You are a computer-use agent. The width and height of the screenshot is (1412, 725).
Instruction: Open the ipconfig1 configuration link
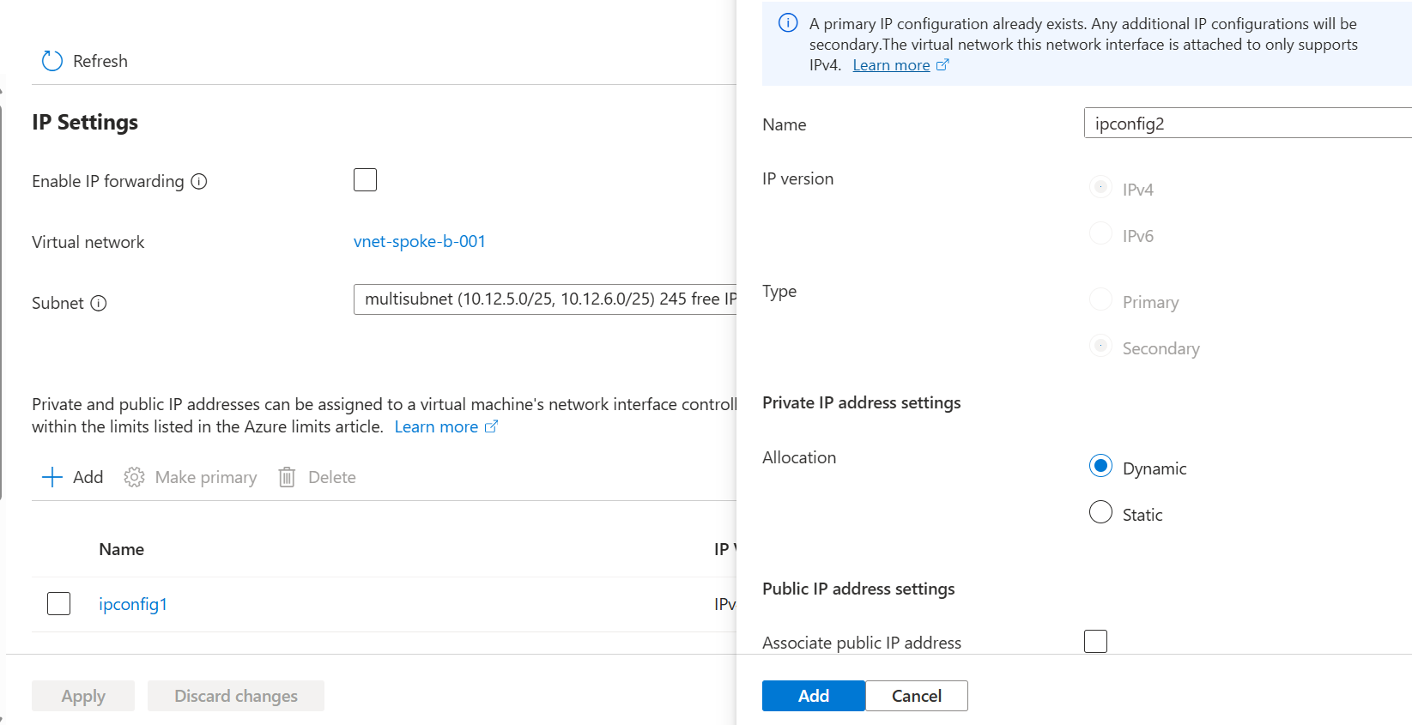pos(133,604)
